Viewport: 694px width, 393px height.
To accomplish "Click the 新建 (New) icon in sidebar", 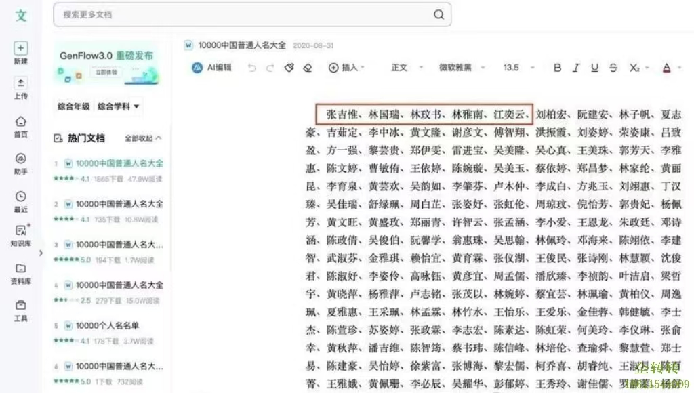I will (x=21, y=49).
